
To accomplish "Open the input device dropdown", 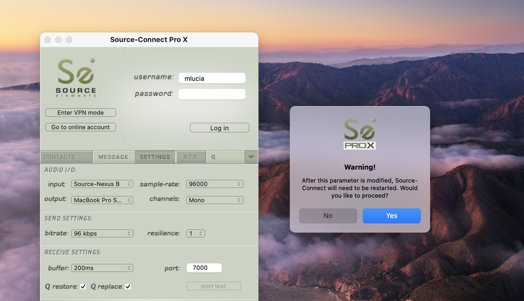I will 102,184.
